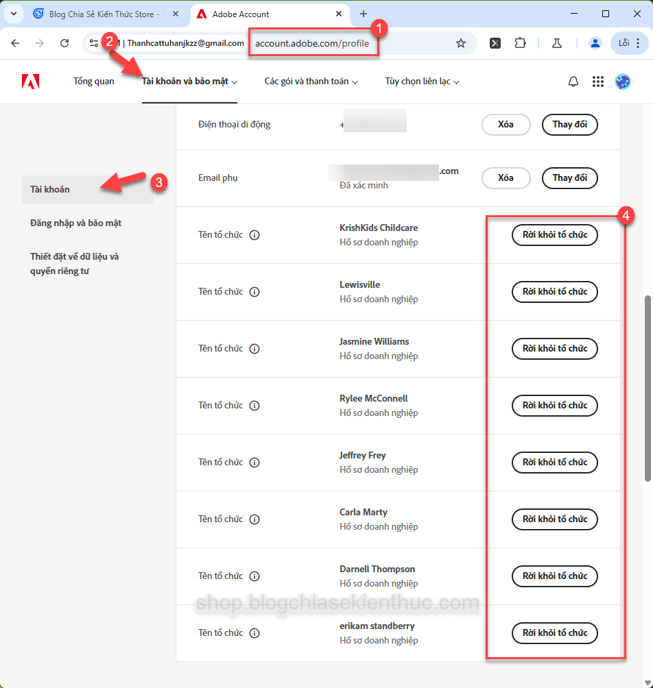Image resolution: width=653 pixels, height=688 pixels.
Task: Leave the Lewisville organization
Action: click(555, 292)
